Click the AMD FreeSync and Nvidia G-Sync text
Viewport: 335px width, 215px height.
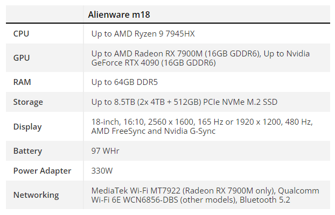(x=153, y=132)
